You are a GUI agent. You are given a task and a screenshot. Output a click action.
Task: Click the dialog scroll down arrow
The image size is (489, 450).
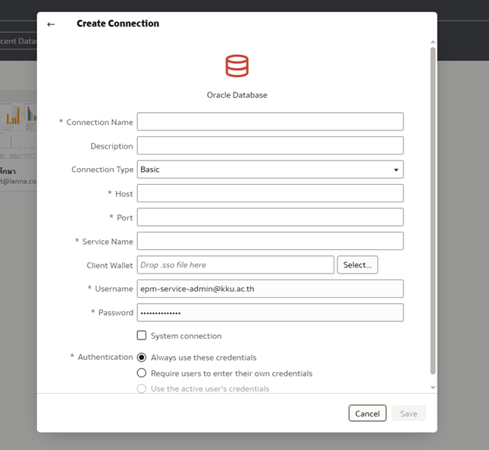(433, 388)
